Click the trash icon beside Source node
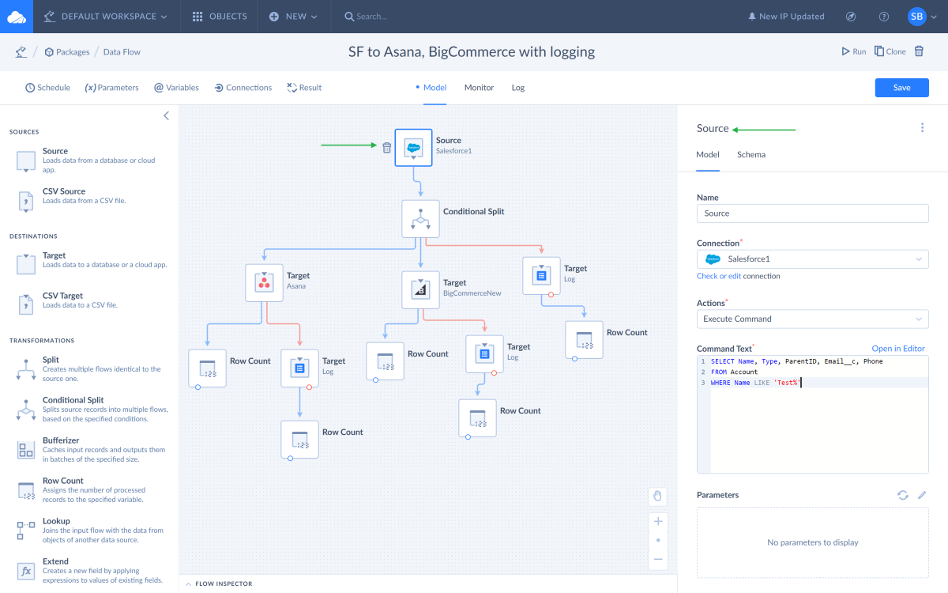The height and width of the screenshot is (593, 948). pos(386,148)
